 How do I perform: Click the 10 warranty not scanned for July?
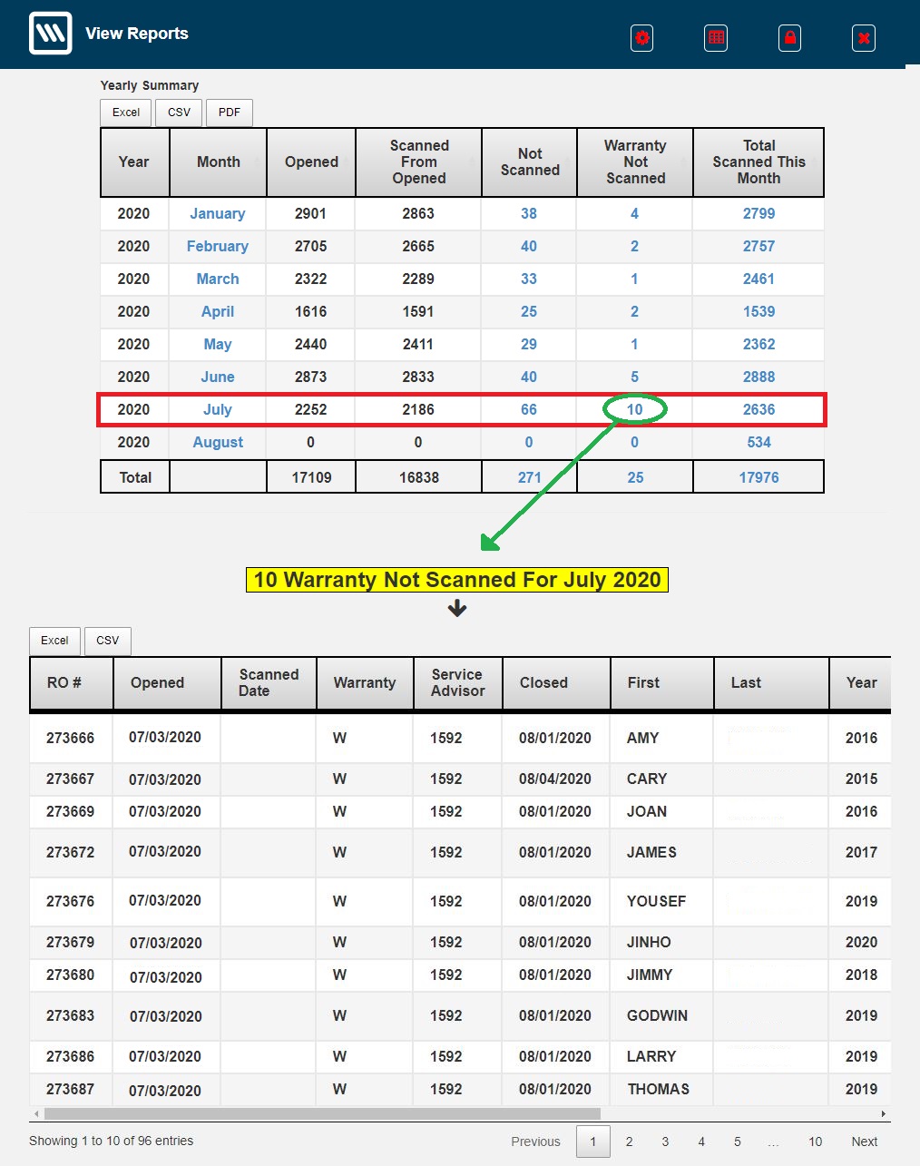[x=634, y=409]
